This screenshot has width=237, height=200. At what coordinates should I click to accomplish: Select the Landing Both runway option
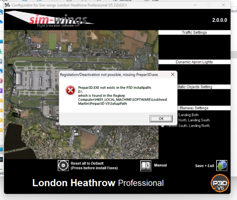pyautogui.click(x=188, y=115)
